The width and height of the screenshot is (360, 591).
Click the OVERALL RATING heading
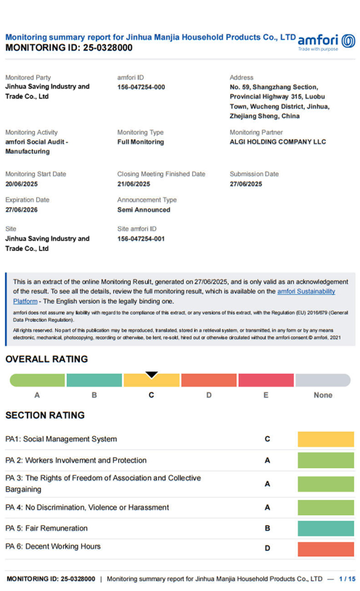click(x=47, y=359)
